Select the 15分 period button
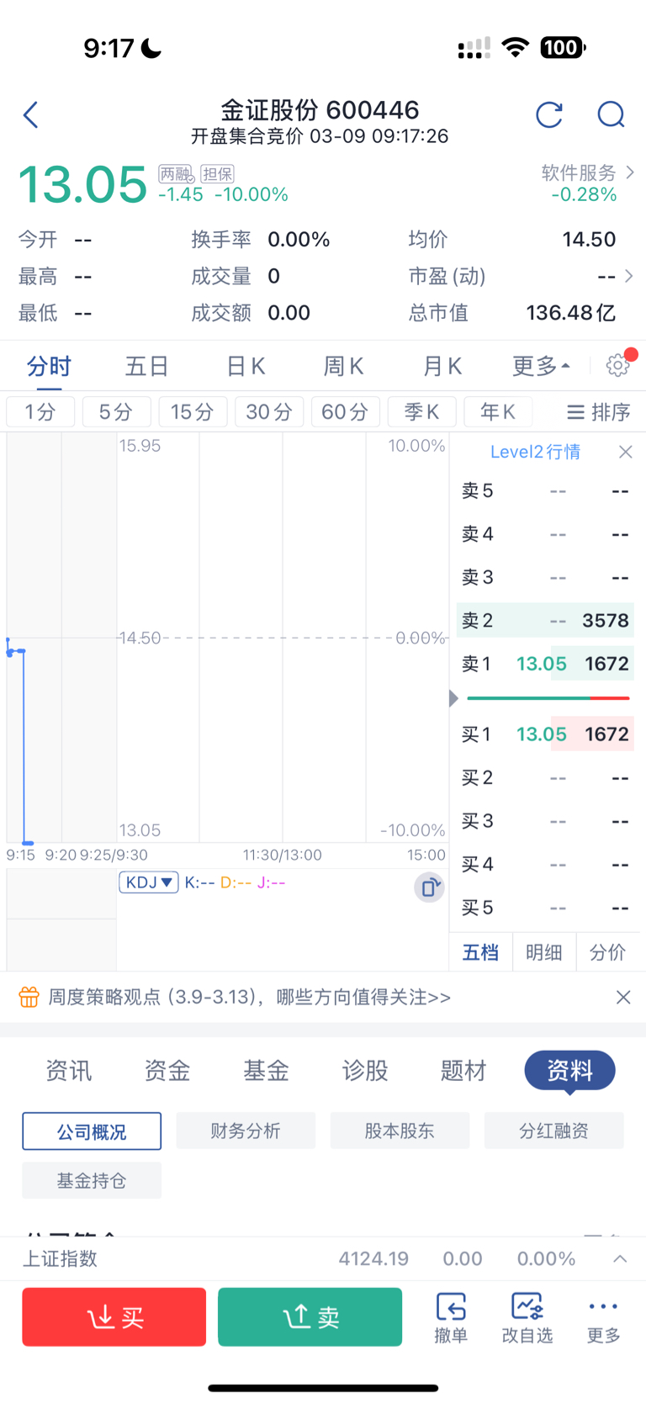The image size is (646, 1404). tap(193, 411)
